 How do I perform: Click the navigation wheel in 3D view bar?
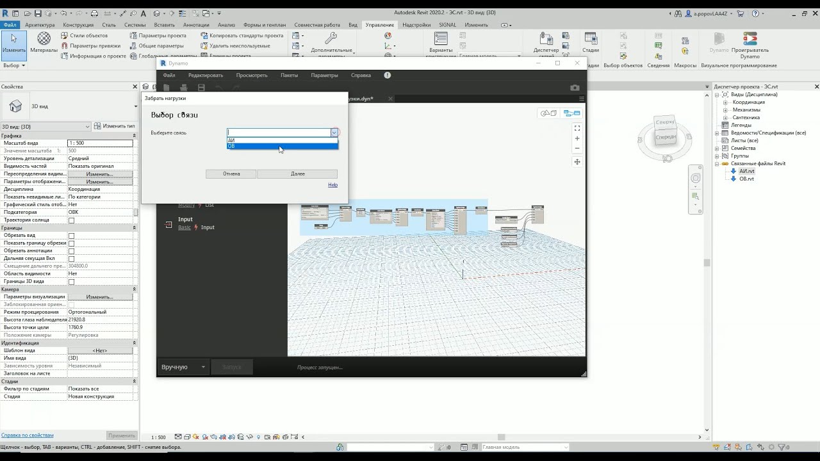coord(696,179)
